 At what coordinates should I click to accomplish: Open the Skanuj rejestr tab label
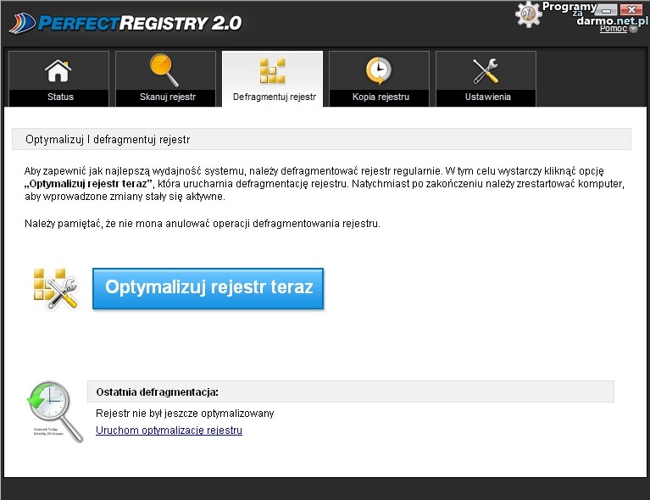168,97
